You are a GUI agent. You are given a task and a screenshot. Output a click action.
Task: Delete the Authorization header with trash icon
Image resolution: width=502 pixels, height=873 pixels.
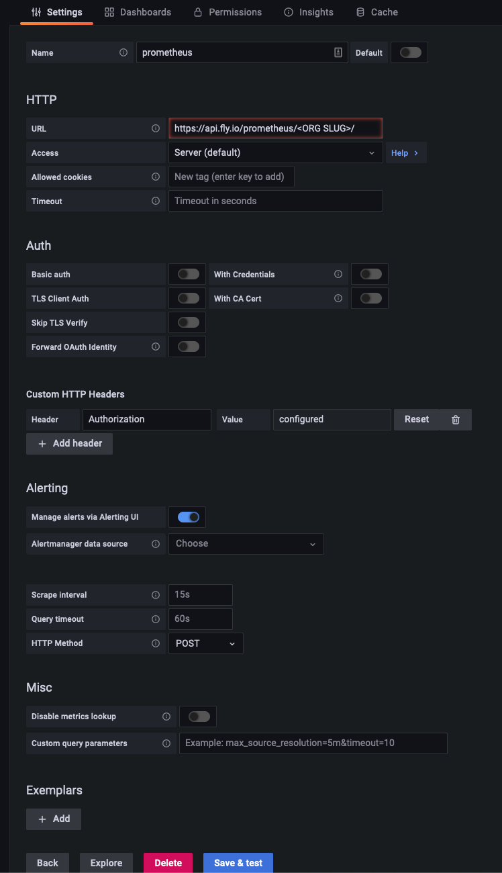[456, 420]
